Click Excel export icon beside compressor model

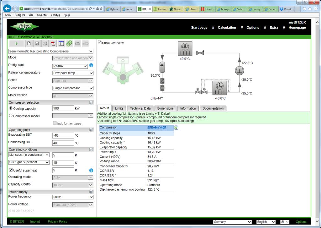tap(176, 128)
